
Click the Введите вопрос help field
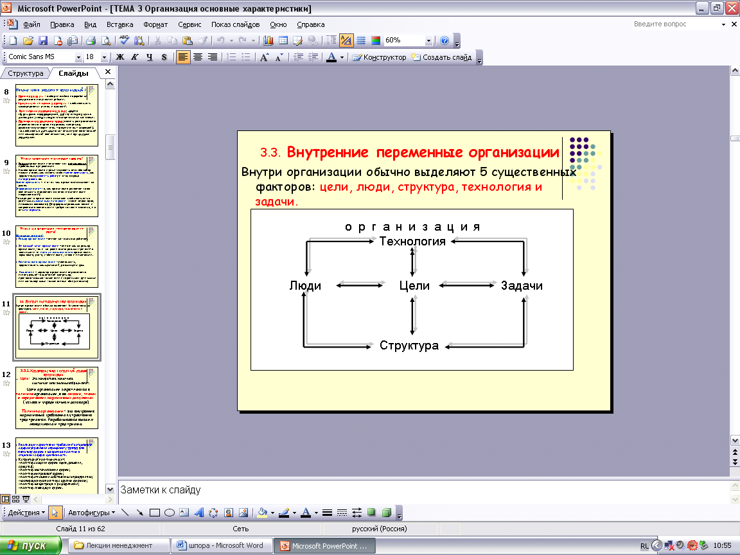[675, 24]
